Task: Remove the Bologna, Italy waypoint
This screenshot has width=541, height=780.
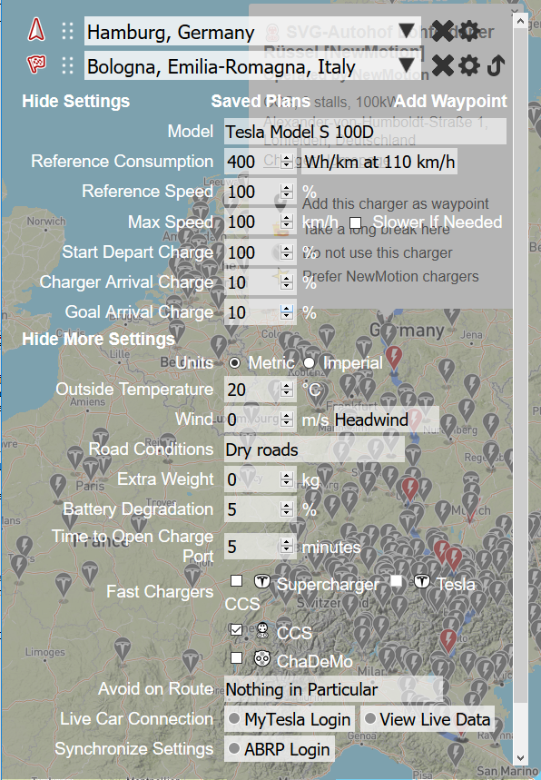Action: click(x=443, y=65)
